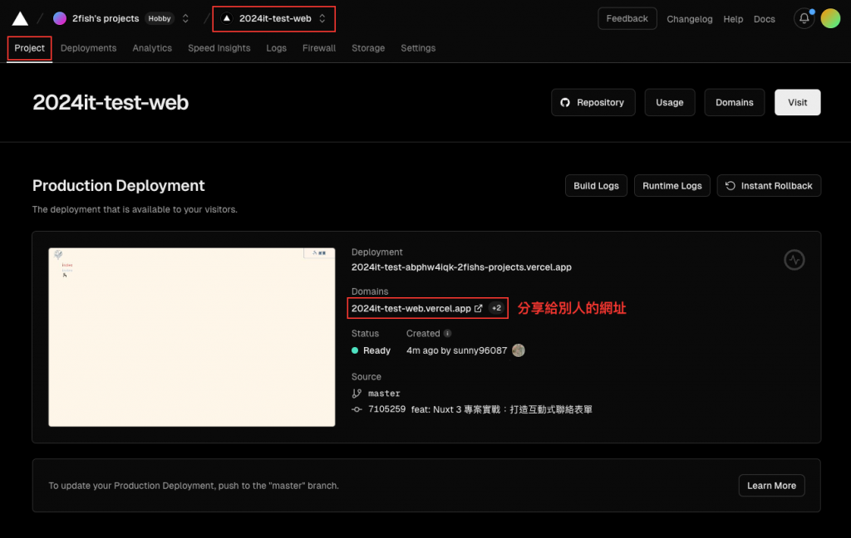Click the master branch name
Screen dimensions: 851x538
[384, 394]
